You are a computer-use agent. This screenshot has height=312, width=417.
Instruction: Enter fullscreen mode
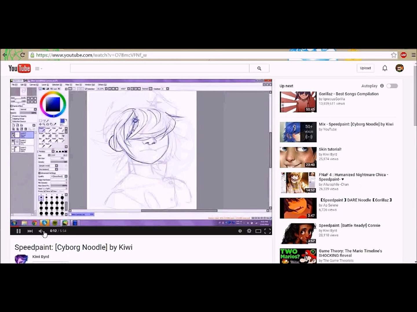(x=268, y=231)
